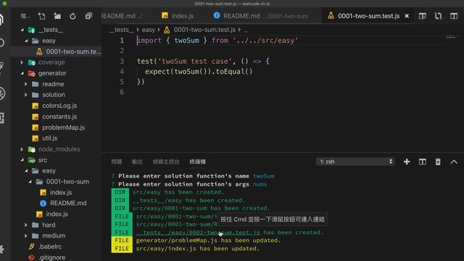Click the green macOS window button
Viewport: 464px width, 261px height.
tap(4, 3)
